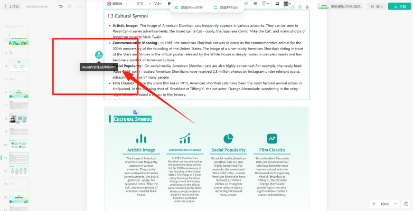413x211 pixels.
Task: Select slide thumbnail 2
Action: point(19,40)
